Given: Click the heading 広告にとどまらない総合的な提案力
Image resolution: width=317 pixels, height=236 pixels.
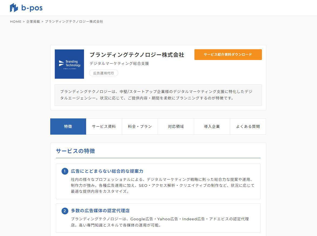Looking at the screenshot, I should [x=107, y=171].
